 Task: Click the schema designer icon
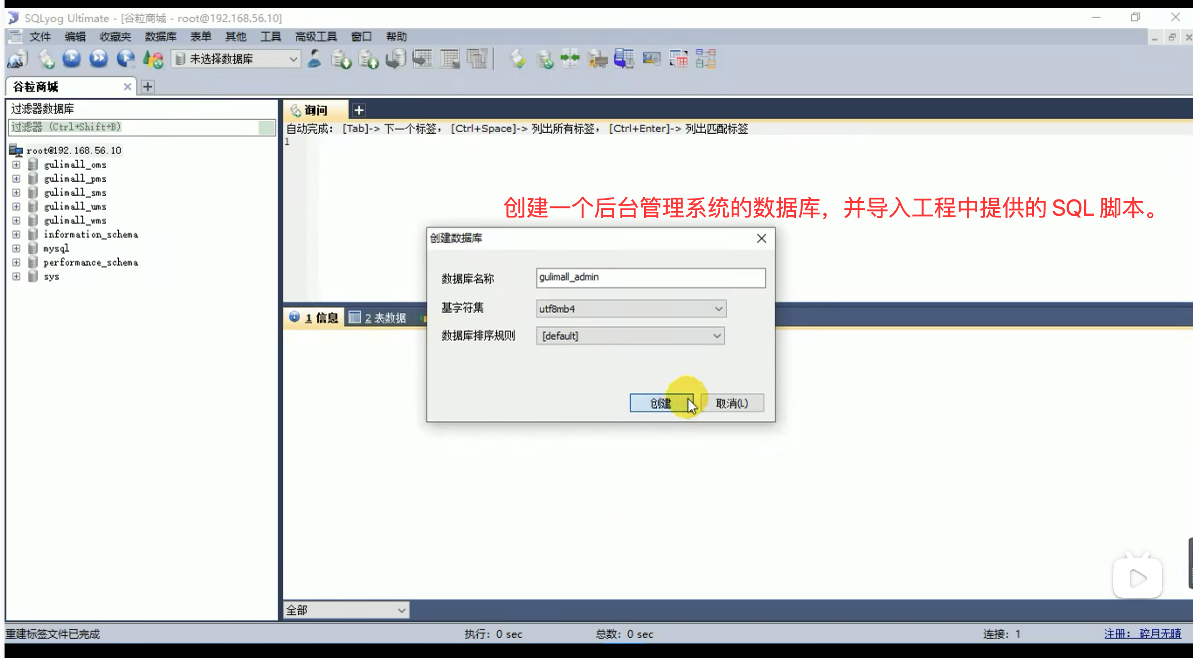pos(705,59)
